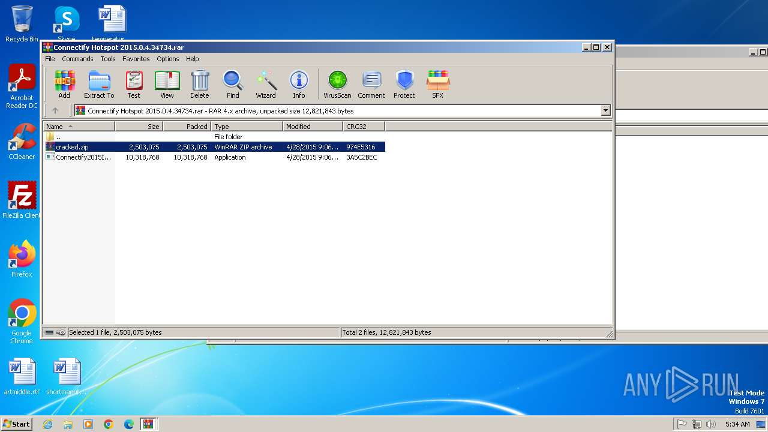The image size is (768, 432).
Task: Open the Recycle Bin desktop icon
Action: pyautogui.click(x=22, y=24)
